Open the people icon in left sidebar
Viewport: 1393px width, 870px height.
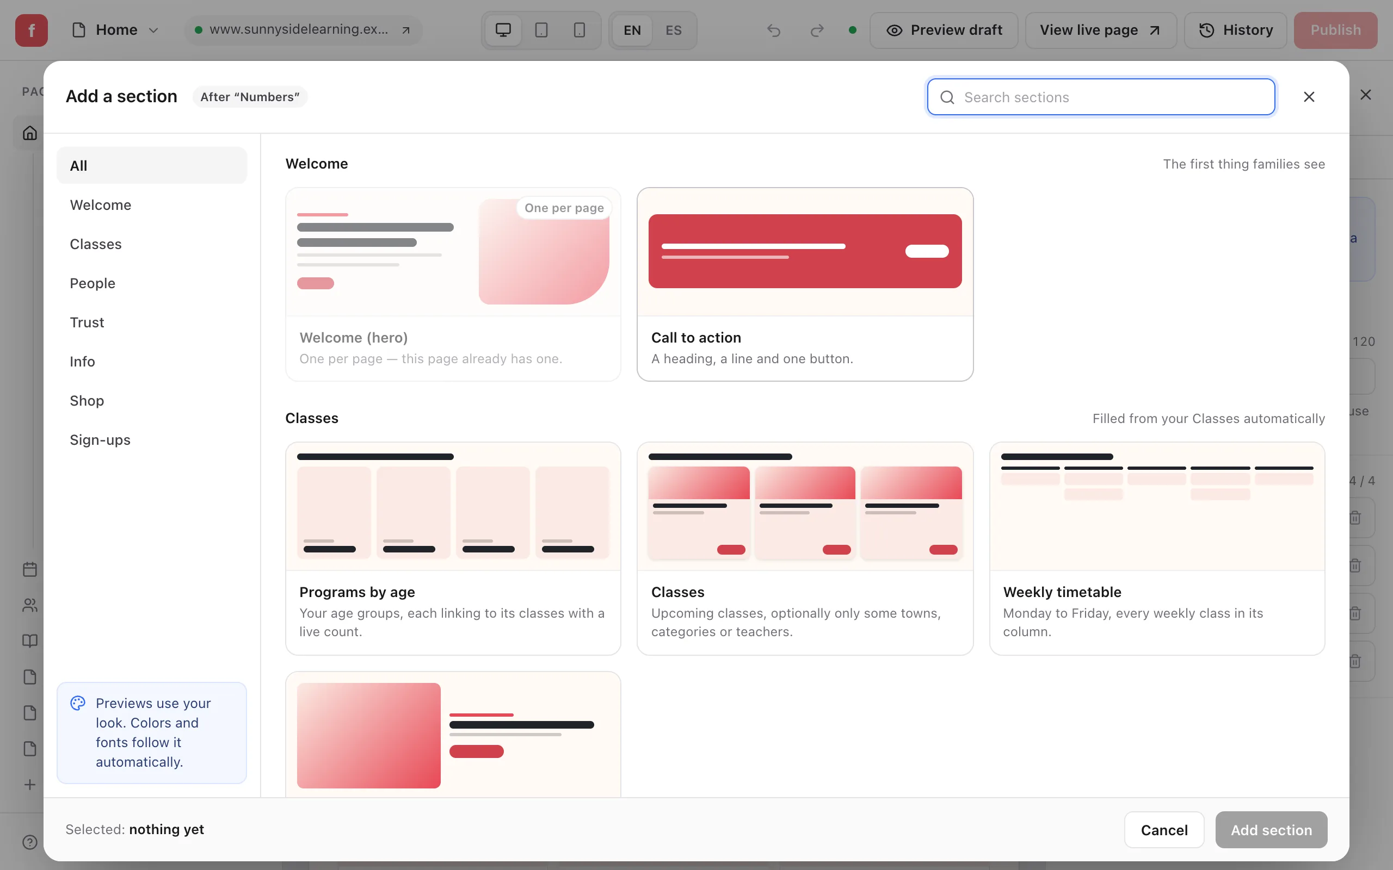tap(29, 605)
